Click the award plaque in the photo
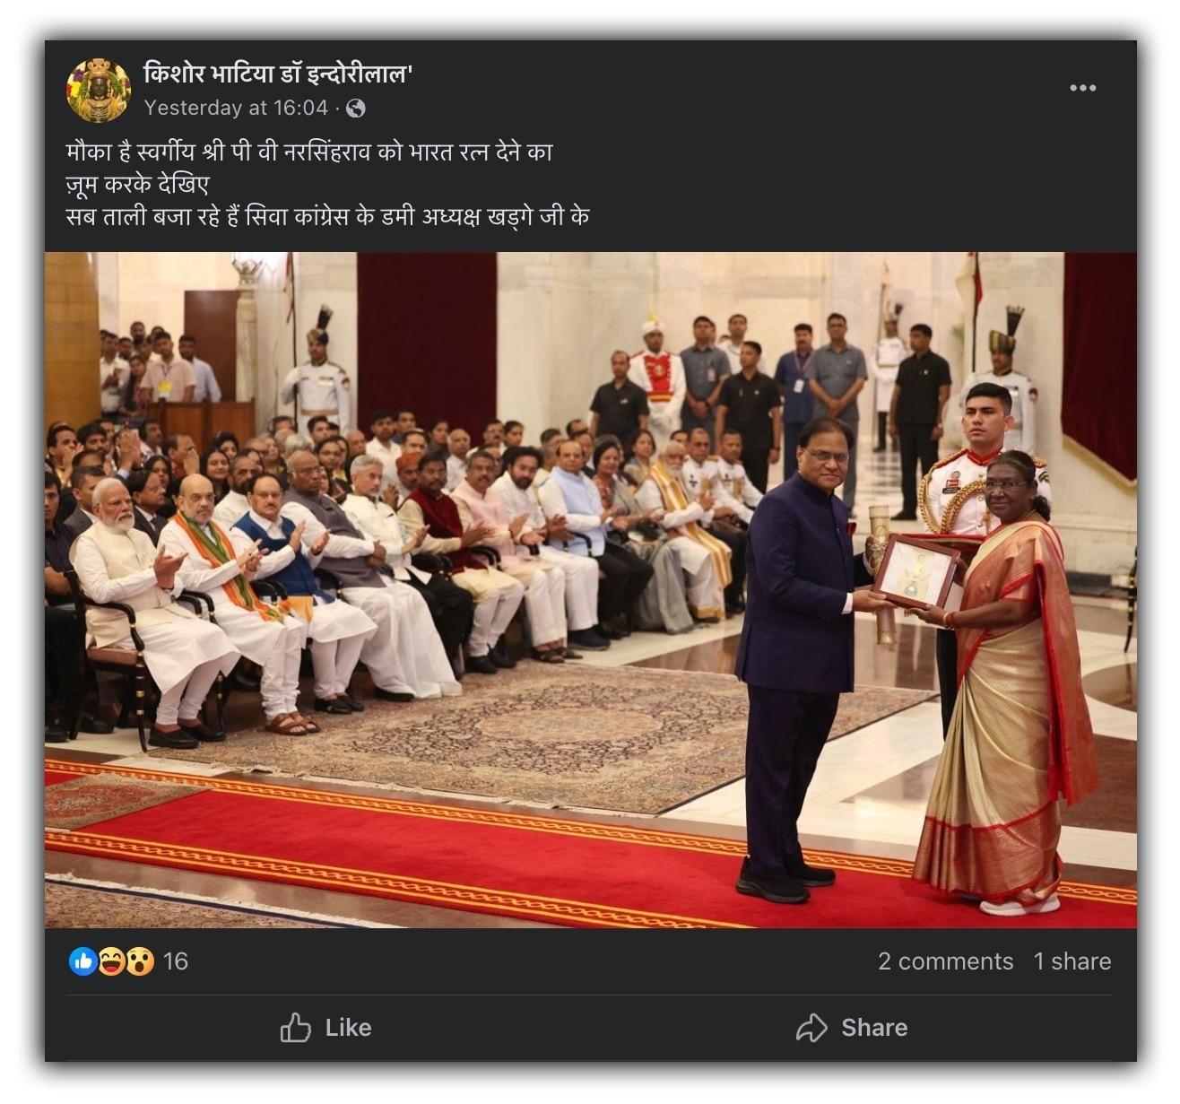Image resolution: width=1180 pixels, height=1104 pixels. click(x=915, y=571)
